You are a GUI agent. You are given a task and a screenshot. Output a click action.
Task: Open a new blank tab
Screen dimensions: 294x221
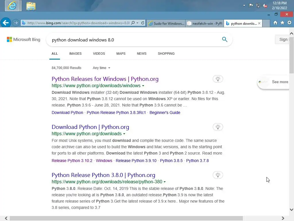point(266,23)
